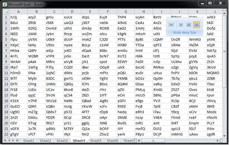
Task: Switch to the Sheet3 tab
Action: pyautogui.click(x=62, y=141)
